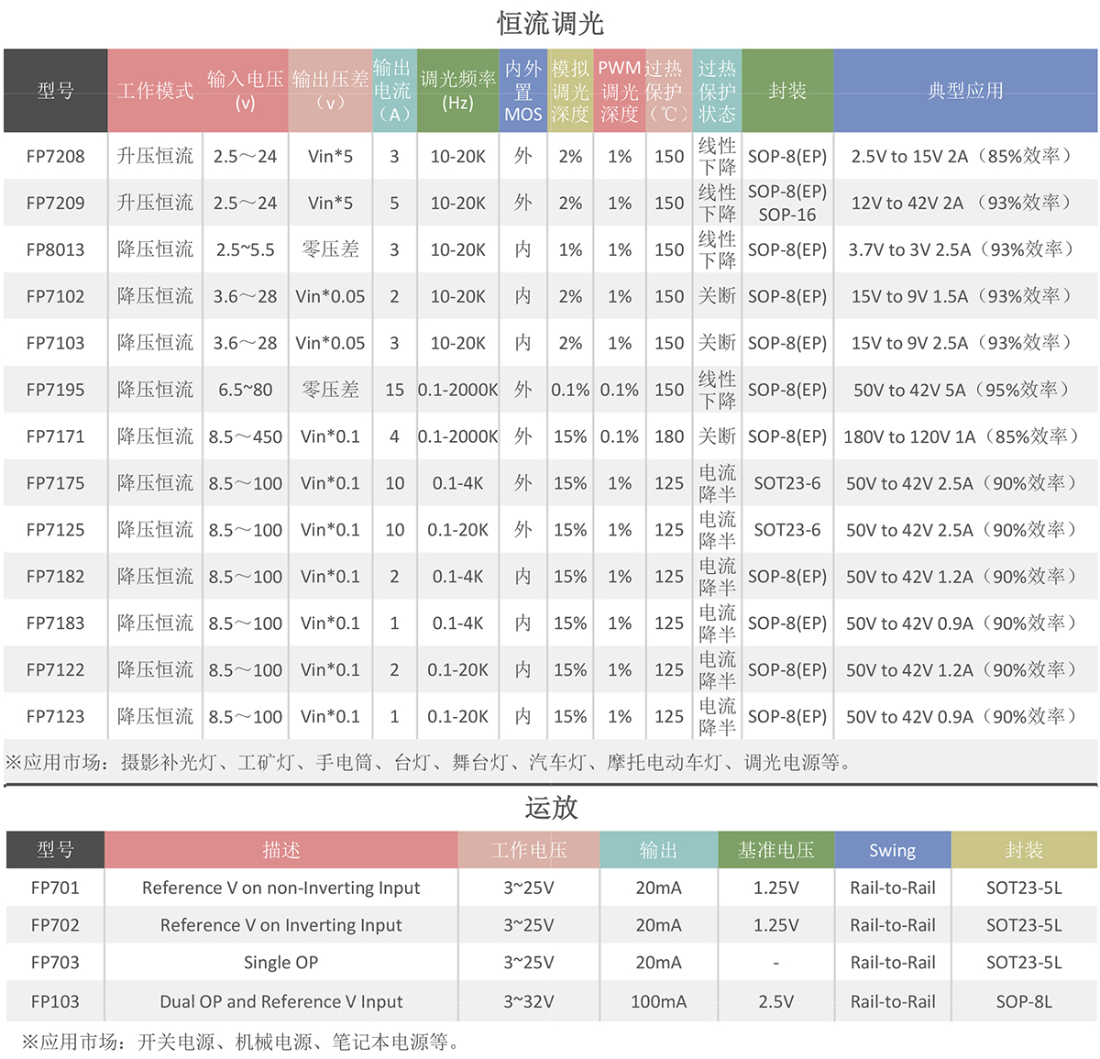The height and width of the screenshot is (1059, 1100).
Task: Select the FP7195 model cell
Action: (x=55, y=391)
